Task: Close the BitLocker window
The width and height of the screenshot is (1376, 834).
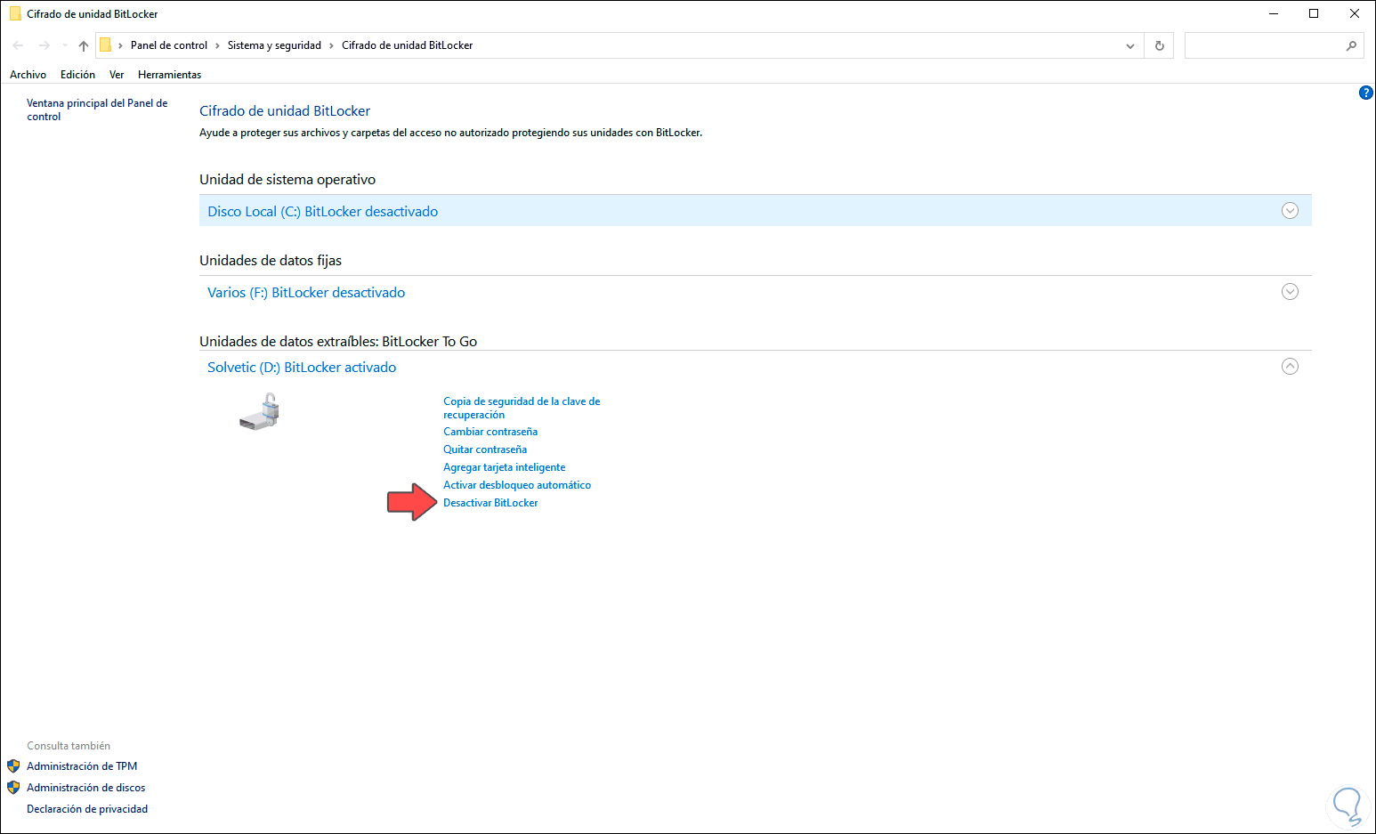Action: (x=1355, y=14)
